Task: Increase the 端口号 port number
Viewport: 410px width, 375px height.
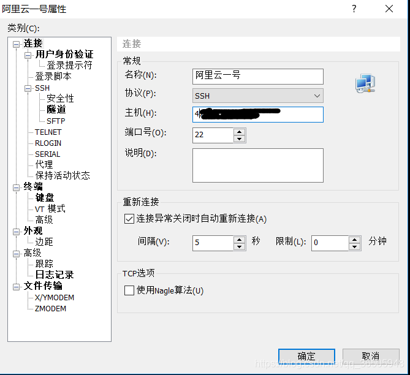Action: coord(239,132)
